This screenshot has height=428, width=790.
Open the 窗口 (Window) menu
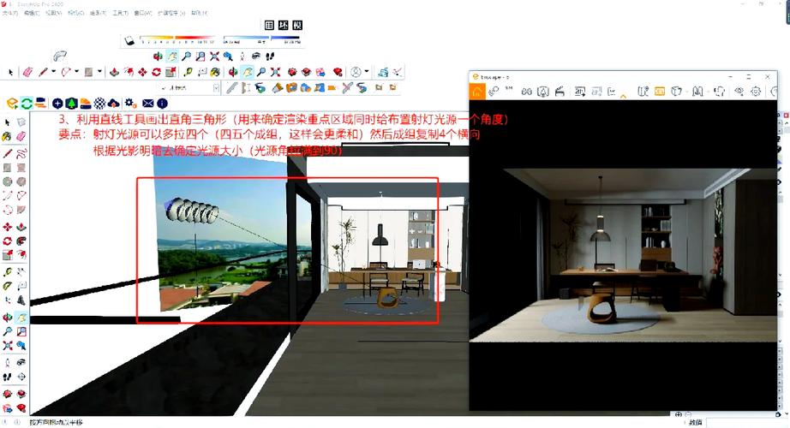142,13
